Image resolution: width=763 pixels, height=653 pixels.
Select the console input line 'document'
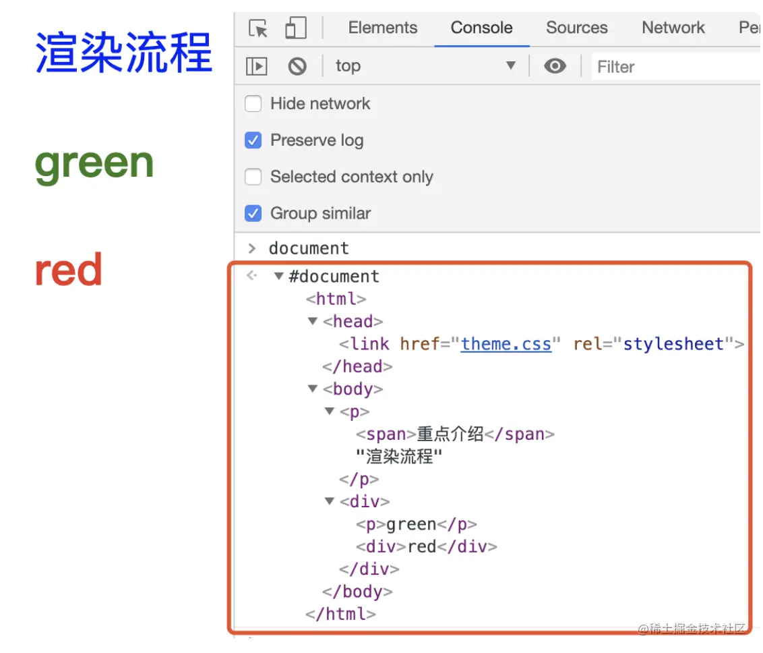coord(309,248)
